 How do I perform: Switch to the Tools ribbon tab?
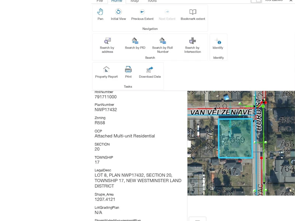tap(152, 1)
